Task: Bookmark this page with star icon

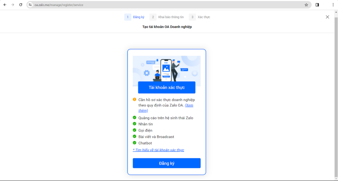Action: (x=306, y=5)
